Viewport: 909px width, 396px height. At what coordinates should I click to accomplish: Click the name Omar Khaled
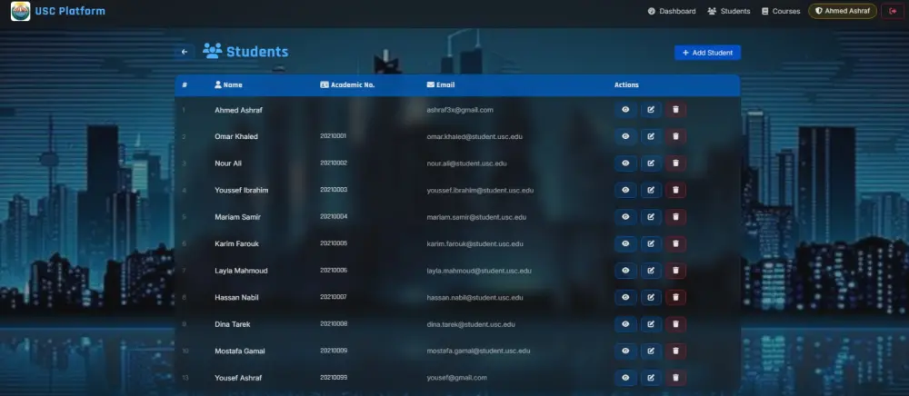pos(236,136)
